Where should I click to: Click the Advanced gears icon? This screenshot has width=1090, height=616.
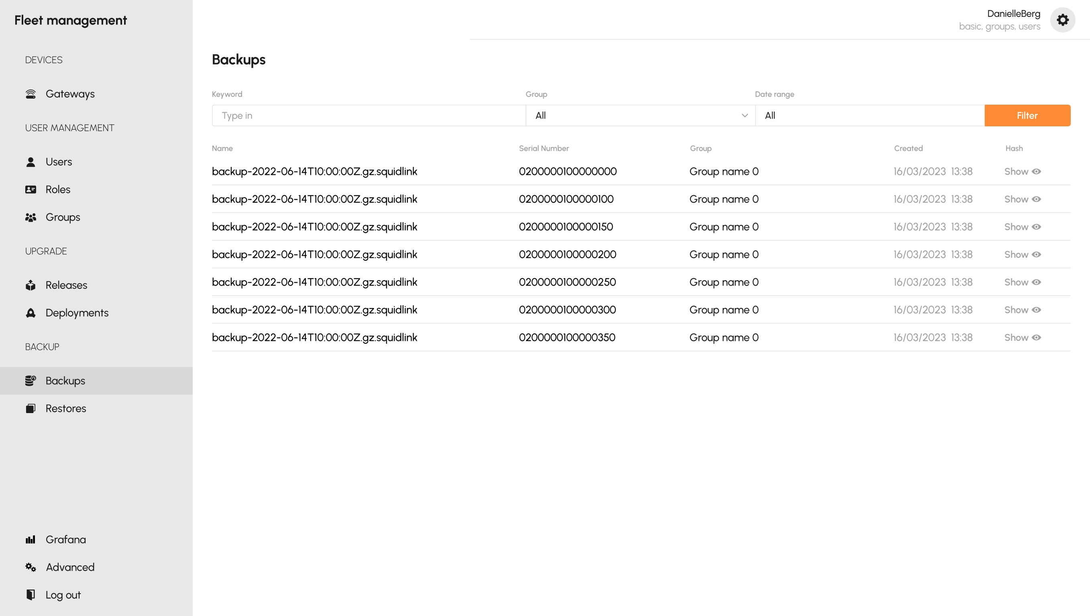tap(31, 567)
